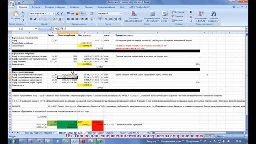Apply the 000 thousands separator style
Screen dimensions: 256x144
(111, 19)
